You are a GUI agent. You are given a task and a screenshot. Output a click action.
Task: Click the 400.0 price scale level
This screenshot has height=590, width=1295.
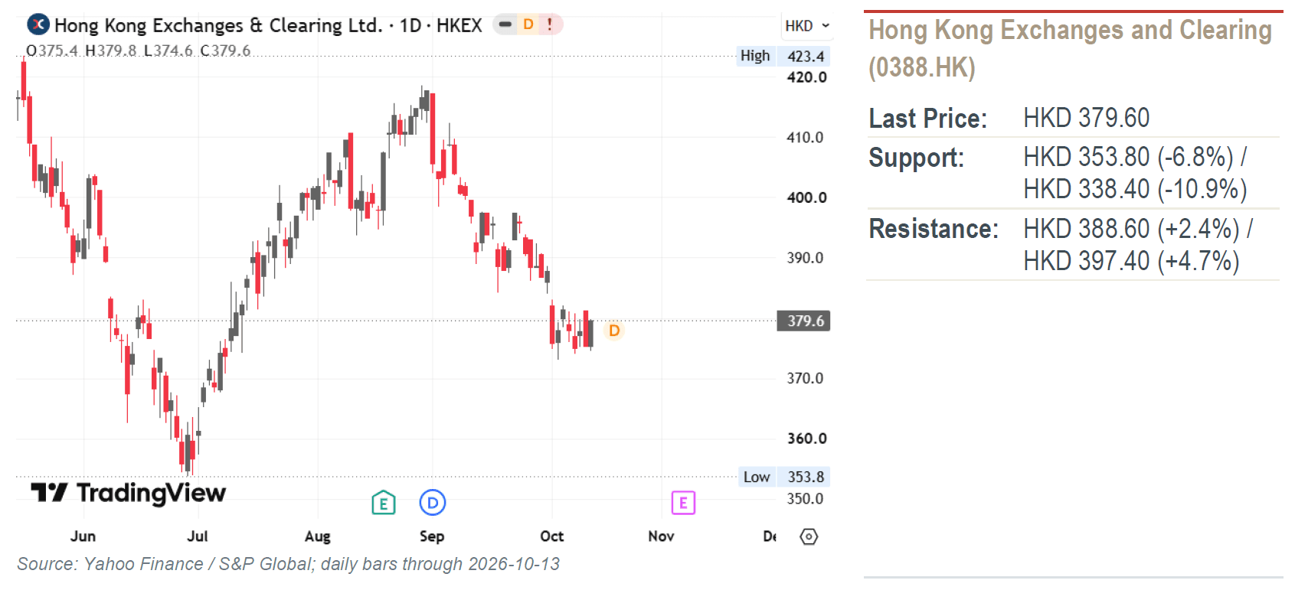click(807, 197)
